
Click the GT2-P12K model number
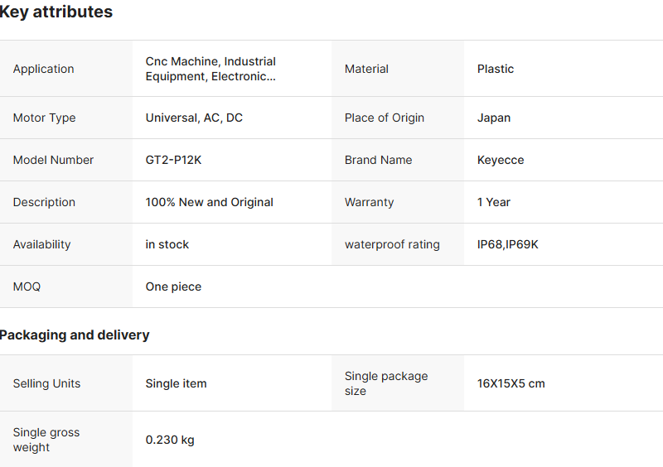(x=173, y=160)
